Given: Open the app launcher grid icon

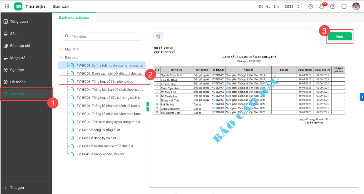Looking at the screenshot, I should [x=7, y=6].
